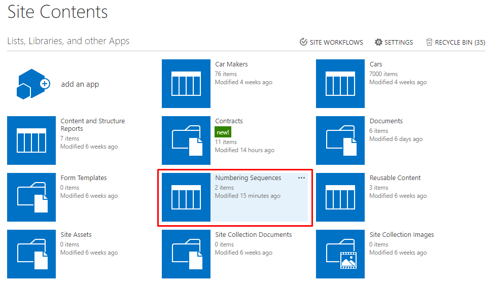Click the '6 items' text under Documents
The width and height of the screenshot is (491, 283).
378,131
